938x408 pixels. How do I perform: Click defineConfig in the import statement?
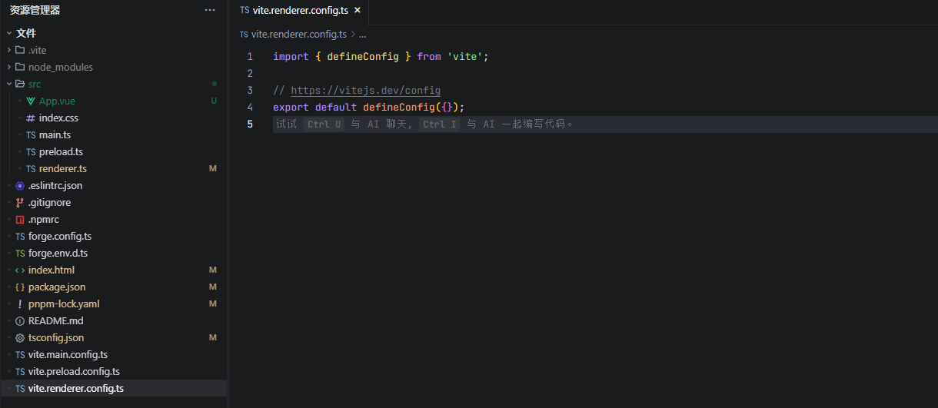pos(363,57)
